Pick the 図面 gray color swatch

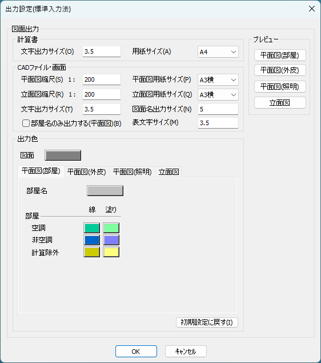(63, 155)
